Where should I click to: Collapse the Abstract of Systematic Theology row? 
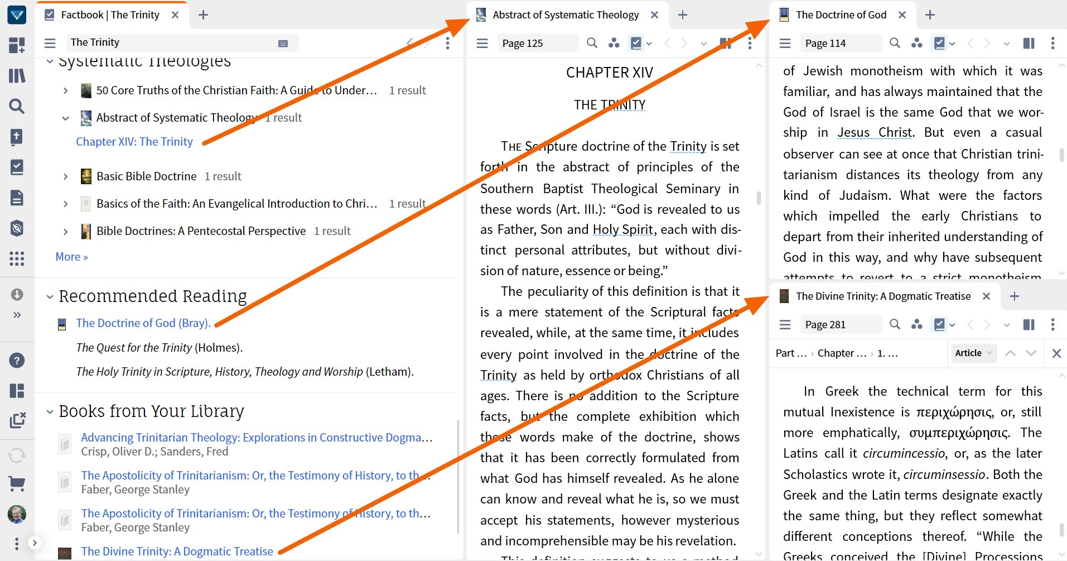tap(66, 118)
